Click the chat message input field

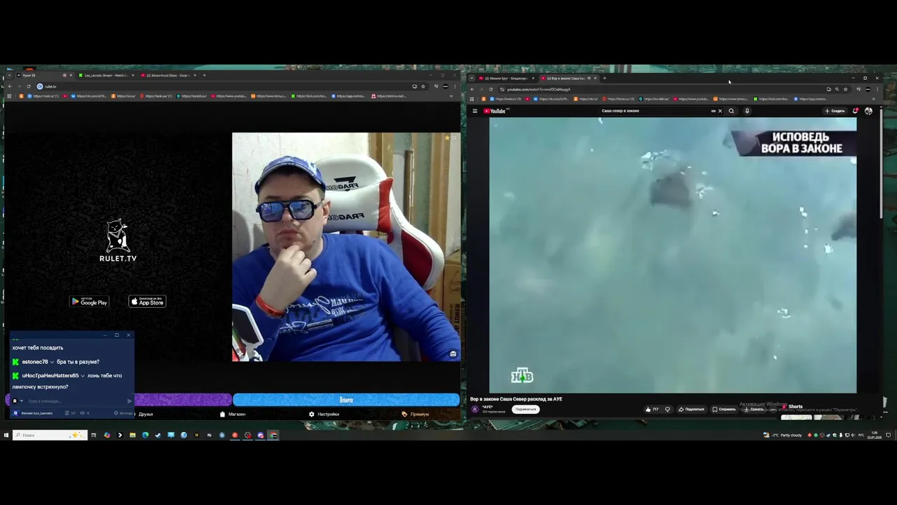pyautogui.click(x=76, y=401)
